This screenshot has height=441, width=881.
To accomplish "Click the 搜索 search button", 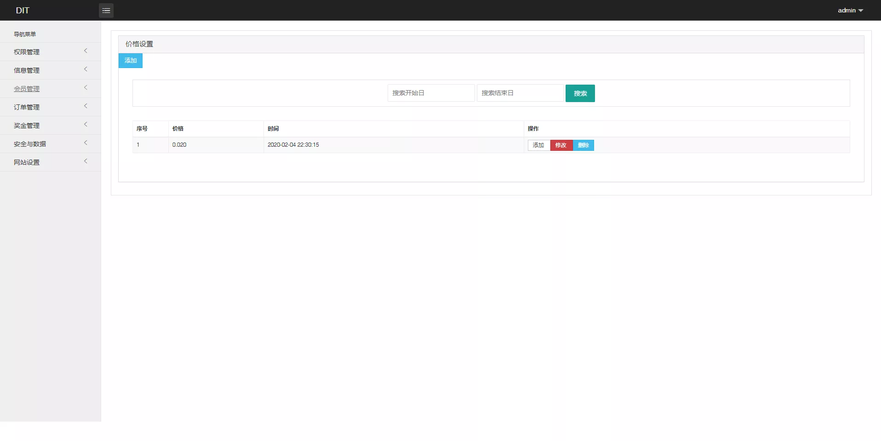I will [x=580, y=93].
